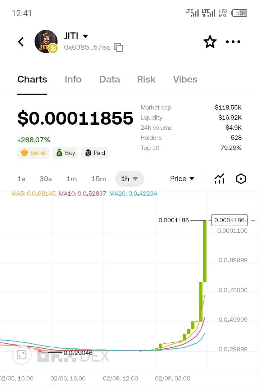259x387 pixels.
Task: Tap the MA20 indicator label
Action: pos(133,193)
